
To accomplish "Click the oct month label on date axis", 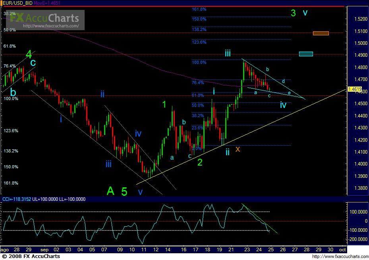I will (x=342, y=250).
